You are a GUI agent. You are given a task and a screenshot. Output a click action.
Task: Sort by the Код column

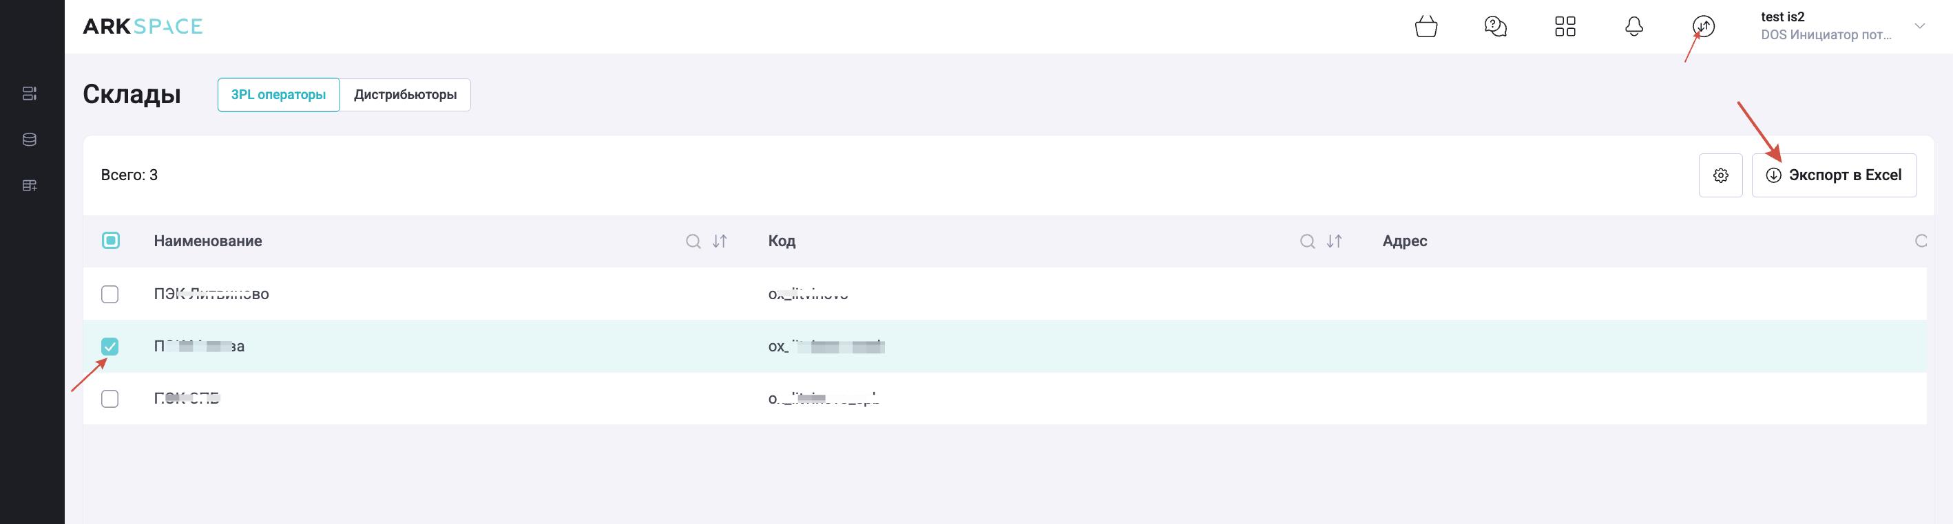[1335, 241]
